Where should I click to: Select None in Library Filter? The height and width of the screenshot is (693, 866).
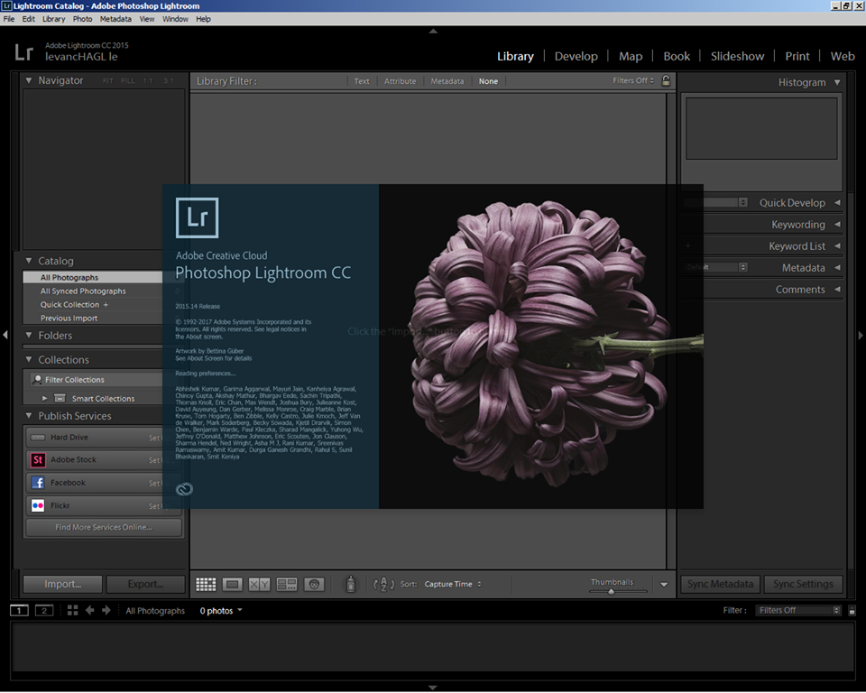[x=488, y=81]
